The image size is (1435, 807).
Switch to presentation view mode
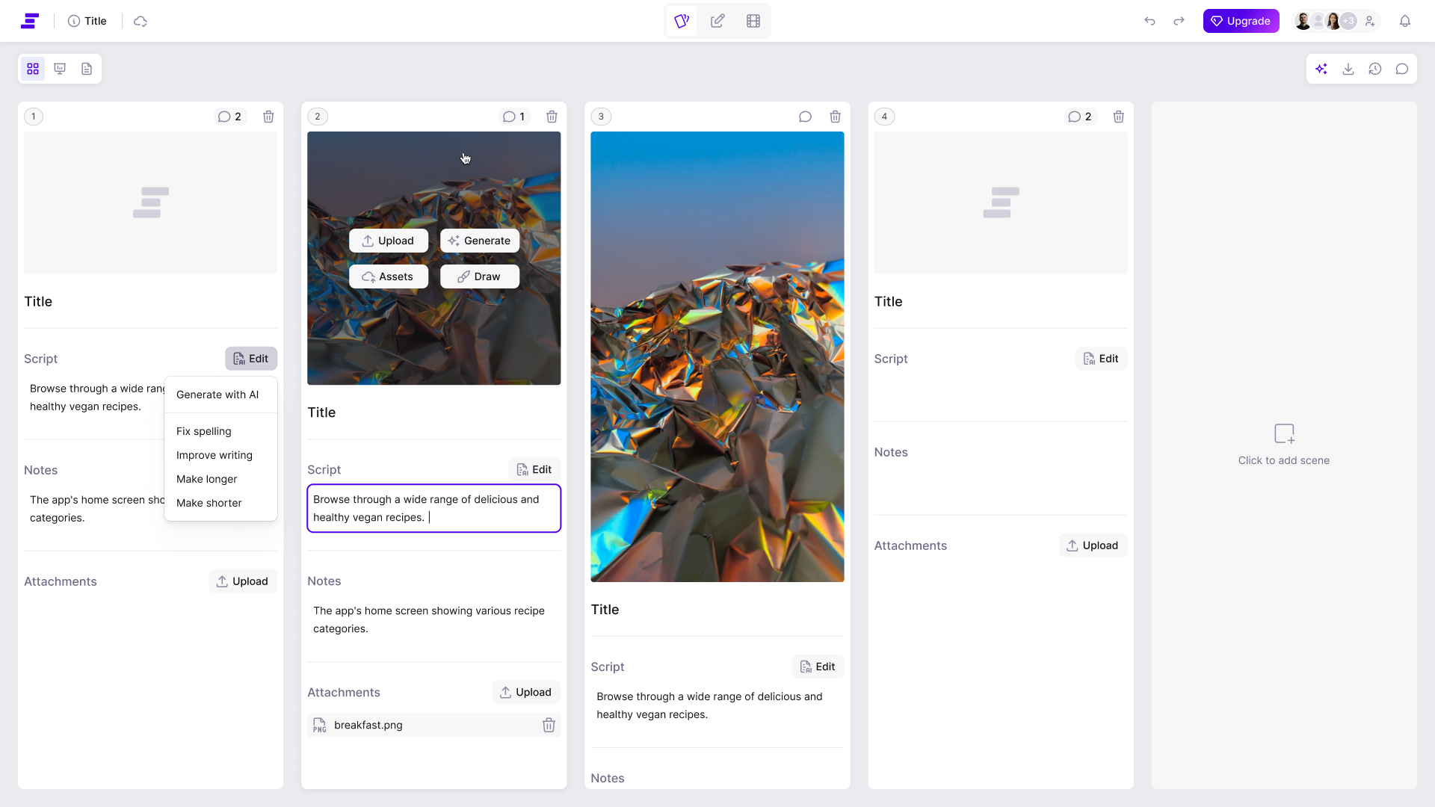(x=60, y=69)
